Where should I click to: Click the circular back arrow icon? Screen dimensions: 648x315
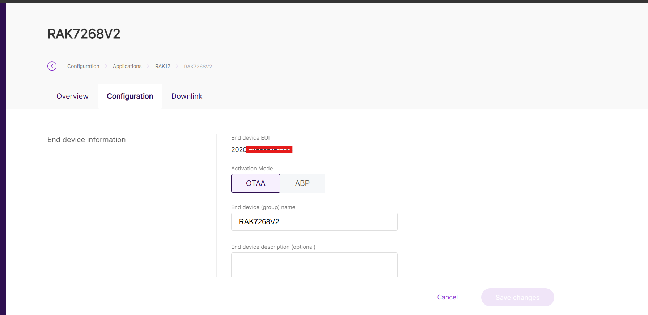pos(52,66)
